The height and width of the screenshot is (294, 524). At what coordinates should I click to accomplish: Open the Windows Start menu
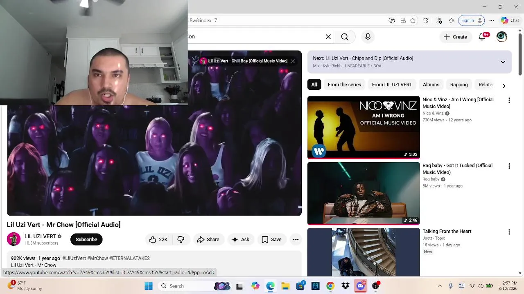coord(149,286)
